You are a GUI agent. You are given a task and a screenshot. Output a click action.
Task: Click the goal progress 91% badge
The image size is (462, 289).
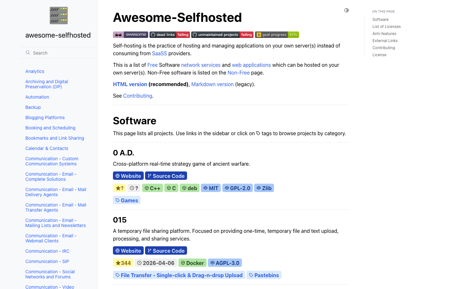[x=277, y=34]
